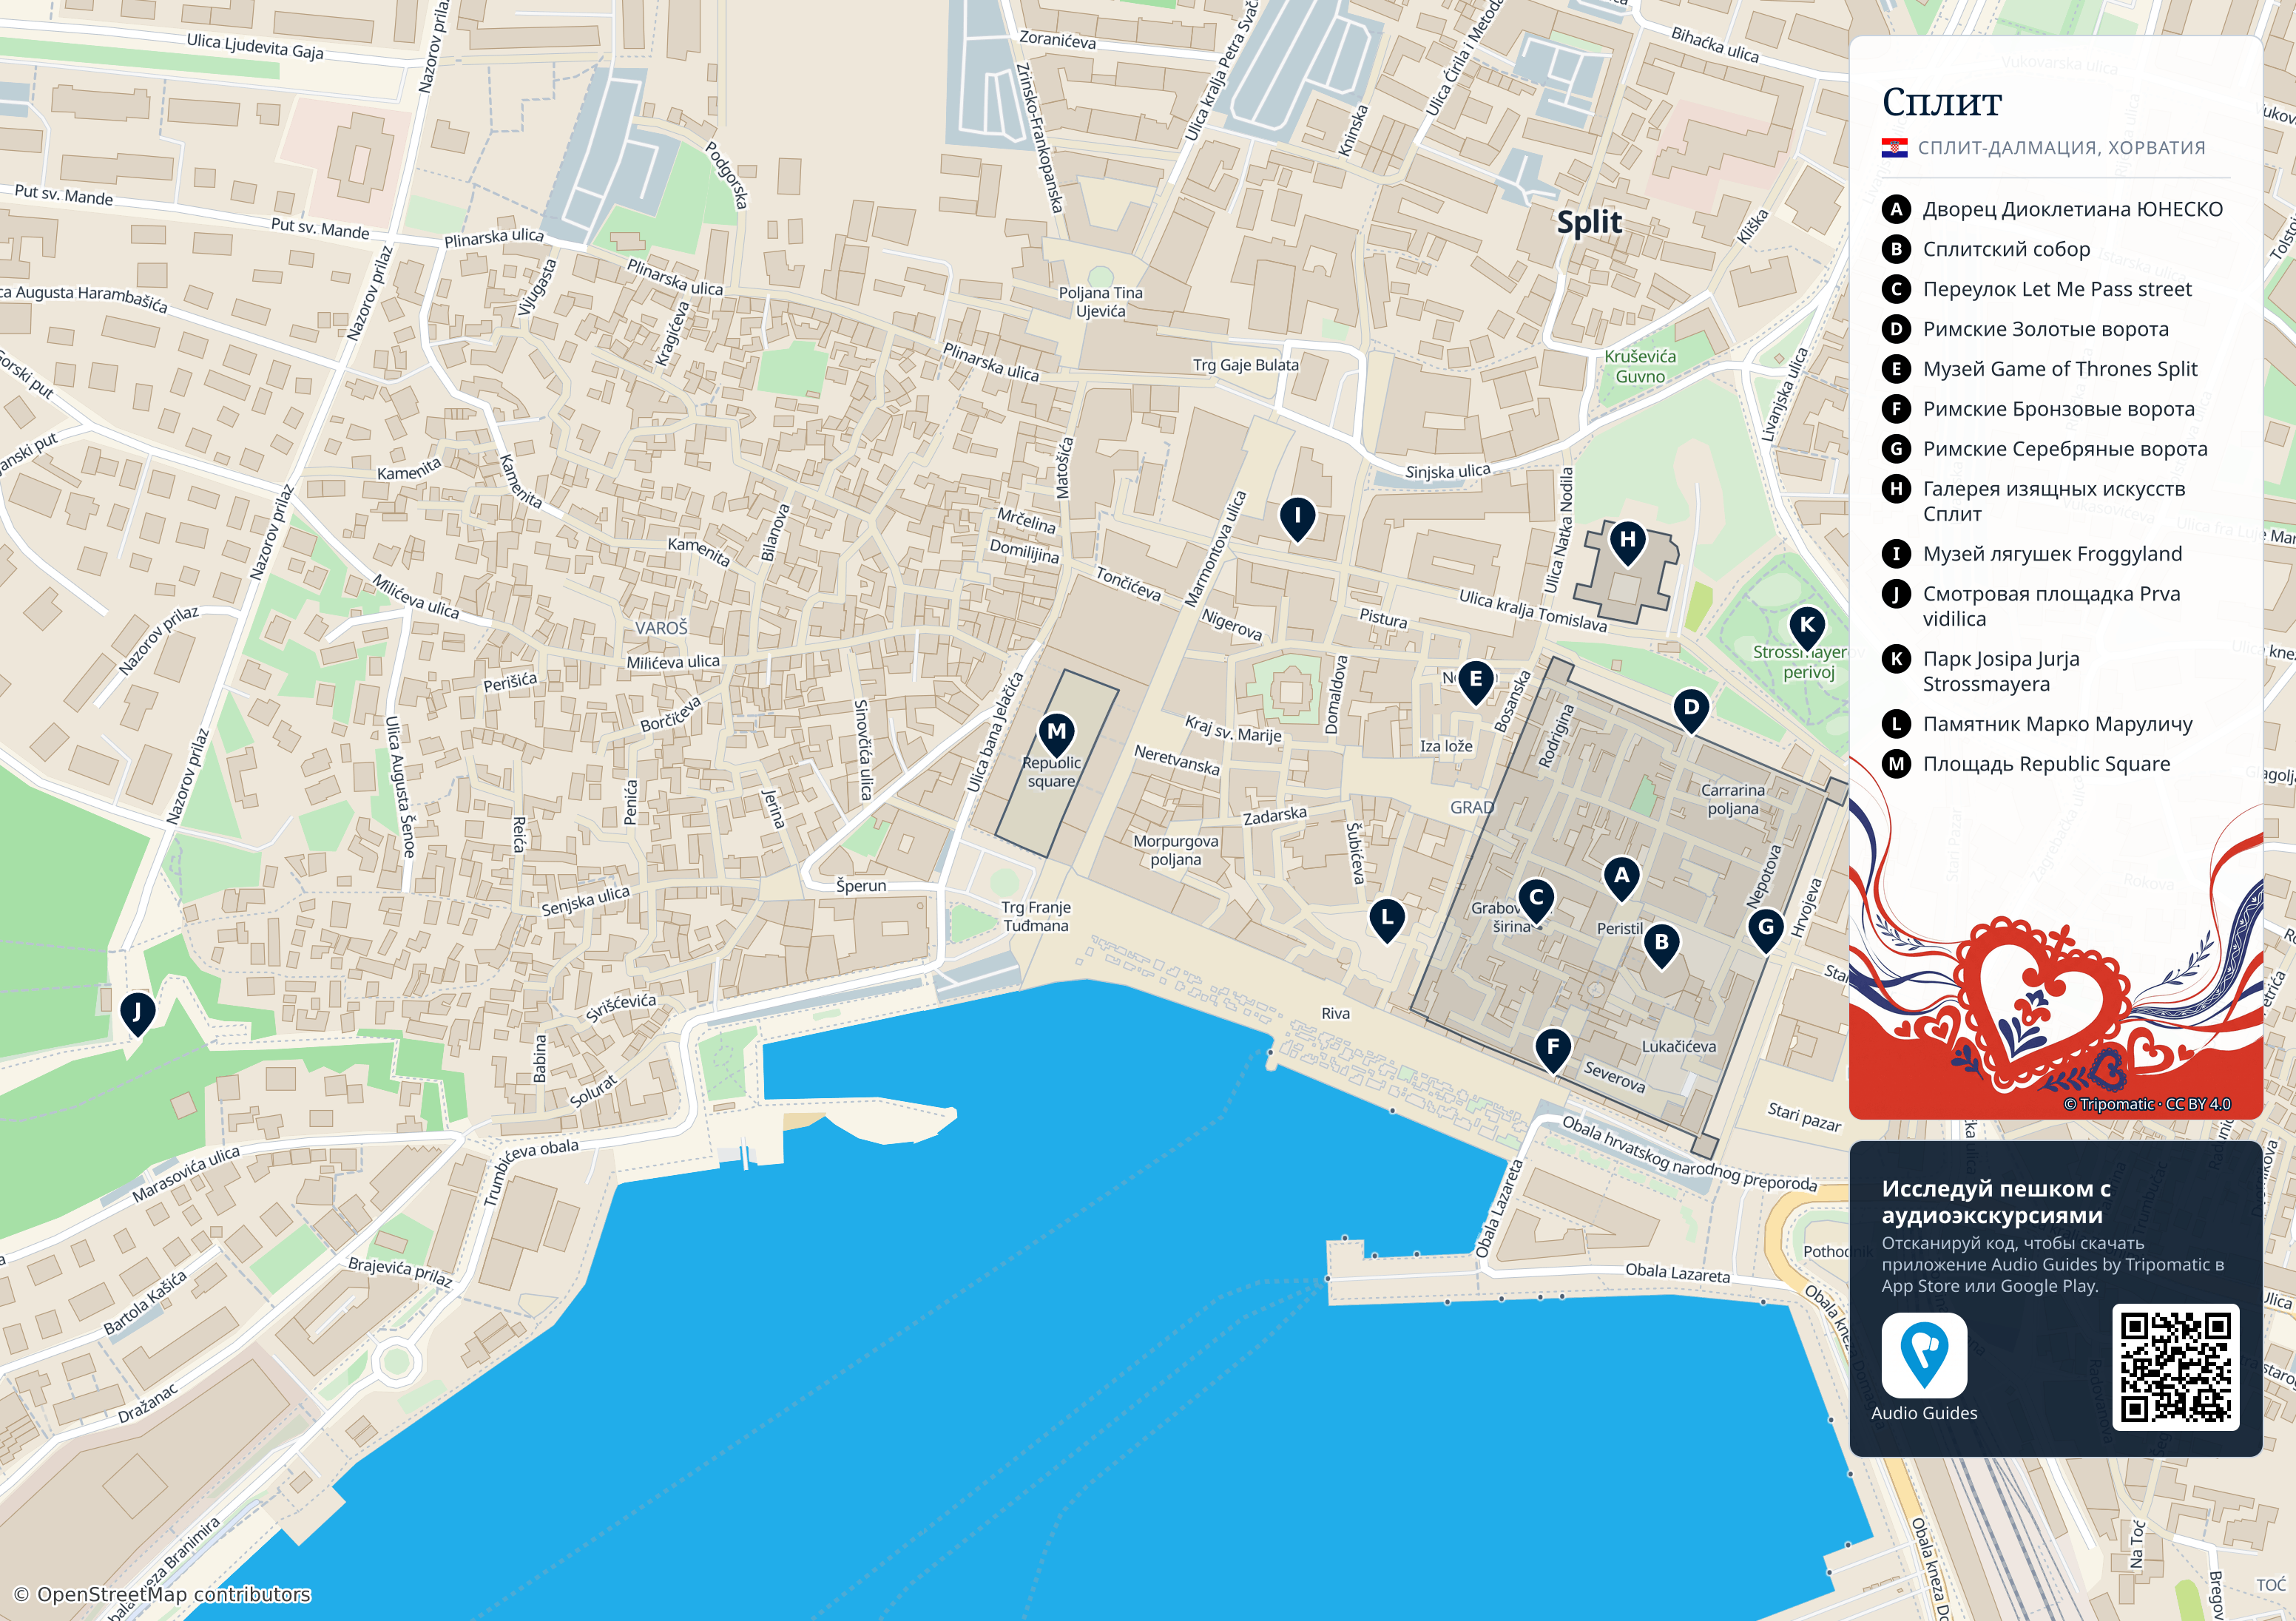This screenshot has width=2296, height=1621.
Task: Click the Croatian flag icon
Action: 1894,148
